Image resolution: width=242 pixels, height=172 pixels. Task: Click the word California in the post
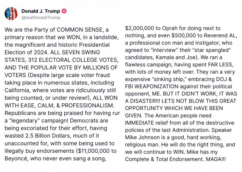click(17, 90)
